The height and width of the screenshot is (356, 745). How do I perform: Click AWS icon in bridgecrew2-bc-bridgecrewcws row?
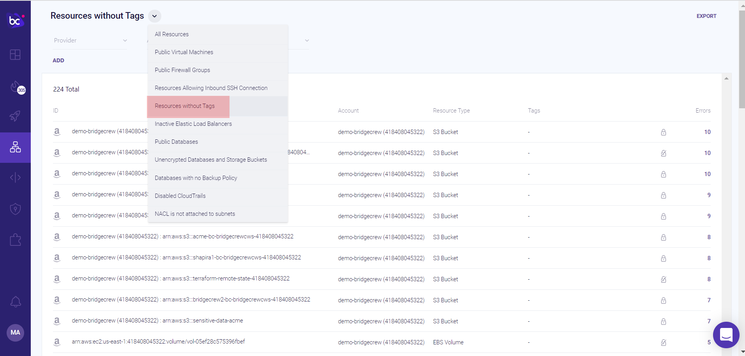(x=57, y=300)
